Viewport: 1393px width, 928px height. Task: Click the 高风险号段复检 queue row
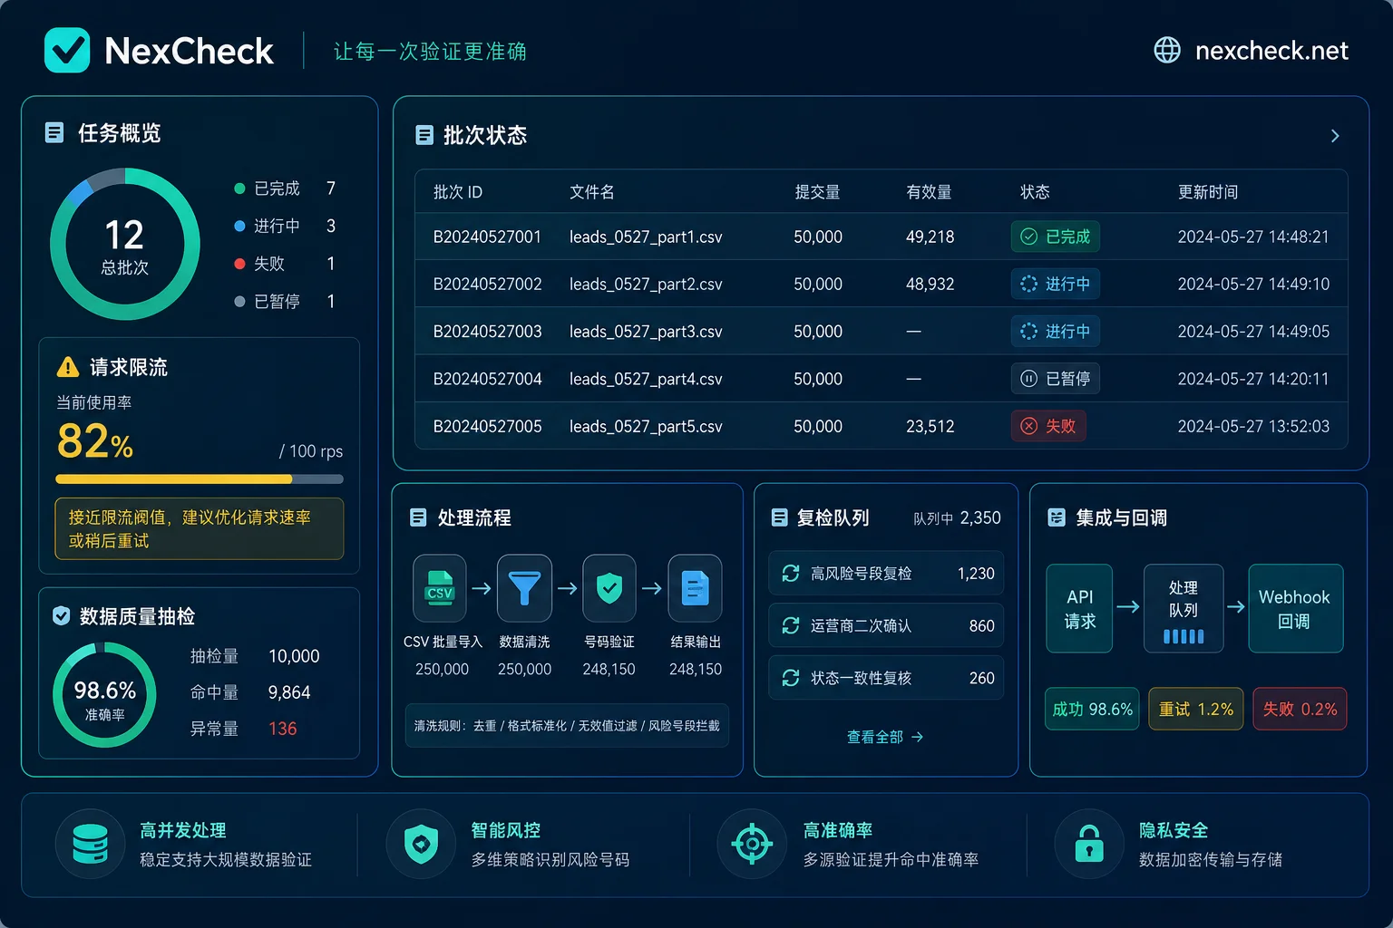coord(886,573)
